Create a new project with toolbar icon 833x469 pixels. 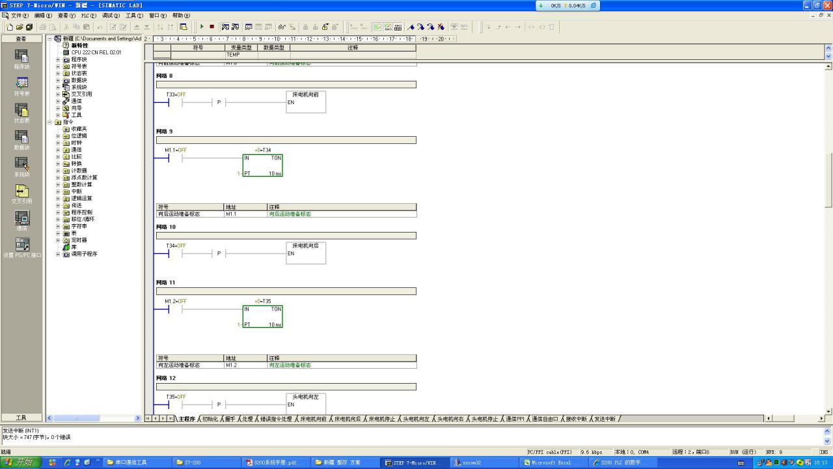[x=10, y=27]
